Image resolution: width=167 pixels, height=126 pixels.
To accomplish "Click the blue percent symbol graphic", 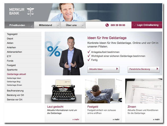I will click(54, 51).
